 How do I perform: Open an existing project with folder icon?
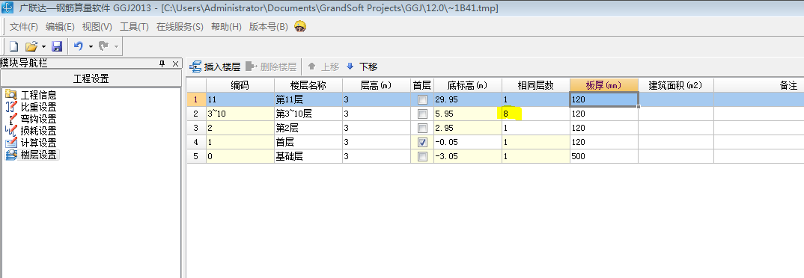pyautogui.click(x=31, y=46)
